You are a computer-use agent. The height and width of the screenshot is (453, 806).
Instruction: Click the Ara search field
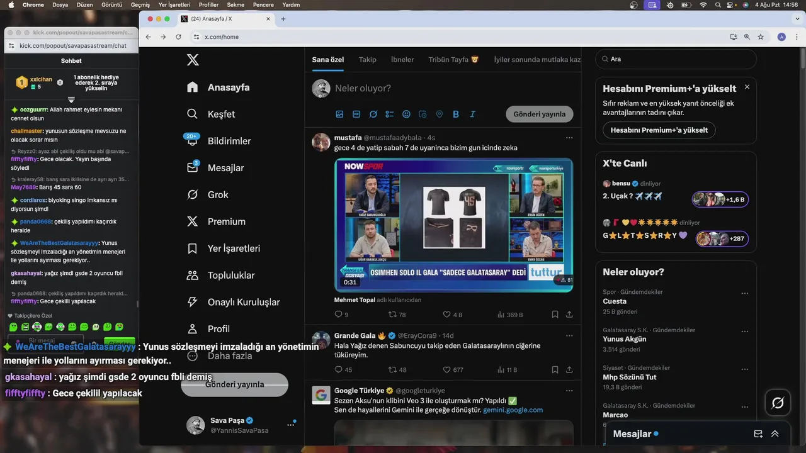(676, 59)
